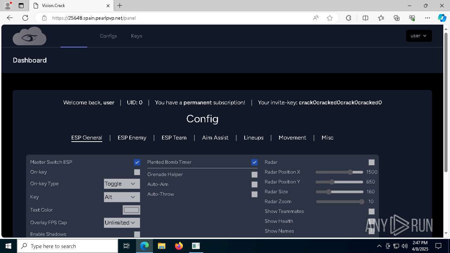Open the taskbar clock and date
This screenshot has height=253, width=450.
coord(420,246)
